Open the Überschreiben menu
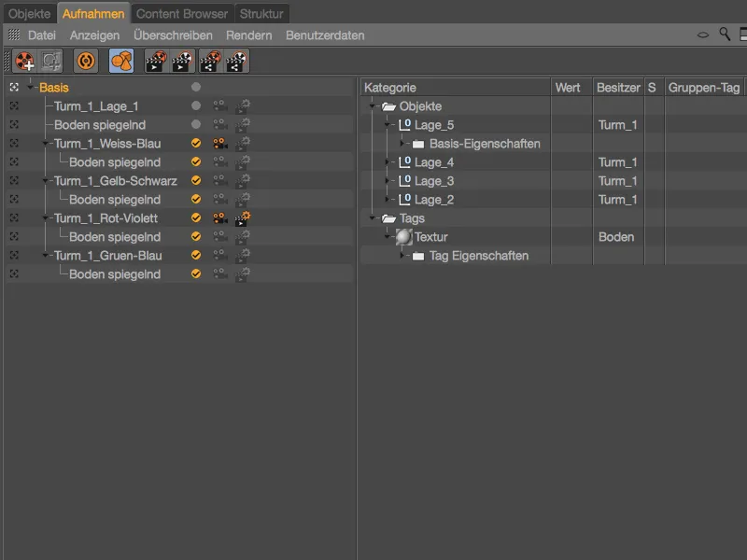Screen dimensions: 747x560 pyautogui.click(x=173, y=35)
